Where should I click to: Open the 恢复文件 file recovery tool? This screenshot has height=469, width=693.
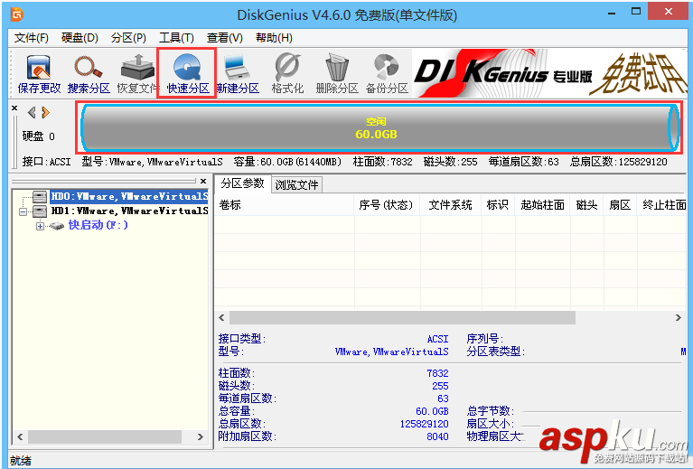tap(137, 74)
